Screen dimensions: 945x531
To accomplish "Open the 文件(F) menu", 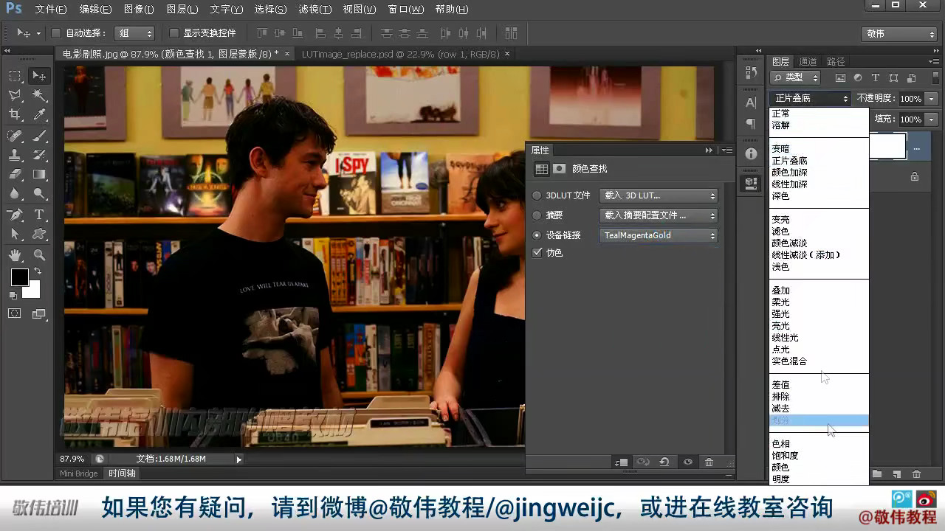I will pyautogui.click(x=51, y=10).
